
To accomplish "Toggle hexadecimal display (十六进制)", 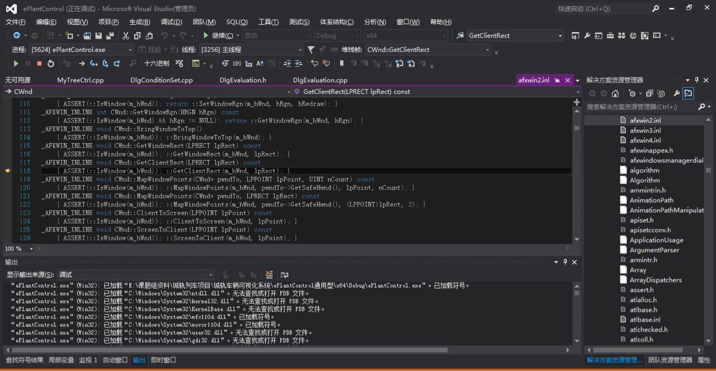I will [157, 64].
